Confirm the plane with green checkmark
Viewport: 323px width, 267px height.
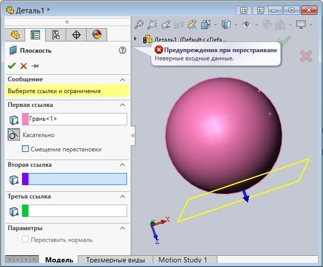[x=12, y=66]
